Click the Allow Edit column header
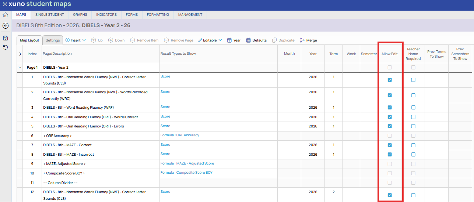The image size is (474, 202). click(389, 54)
